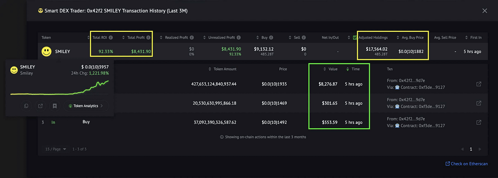This screenshot has height=178, width=498.
Task: Open info tooltip beside Buy column header
Action: point(271,38)
